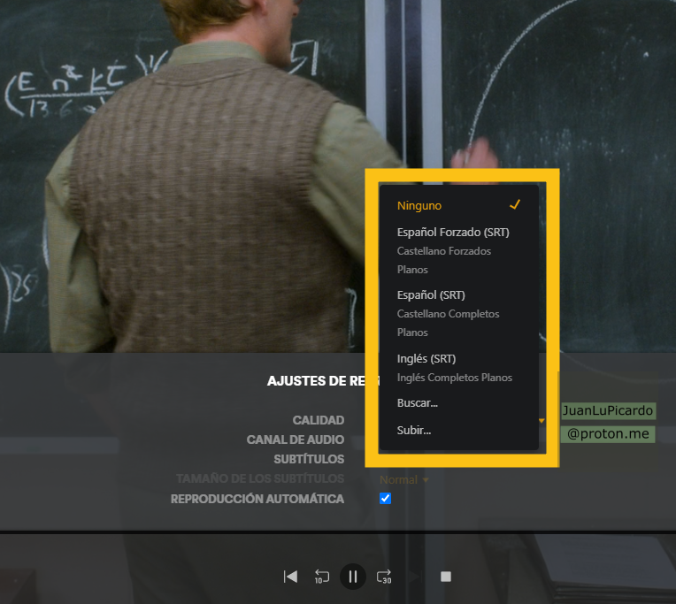Image resolution: width=676 pixels, height=604 pixels.
Task: Click the Subtítulos setting label
Action: tap(309, 459)
